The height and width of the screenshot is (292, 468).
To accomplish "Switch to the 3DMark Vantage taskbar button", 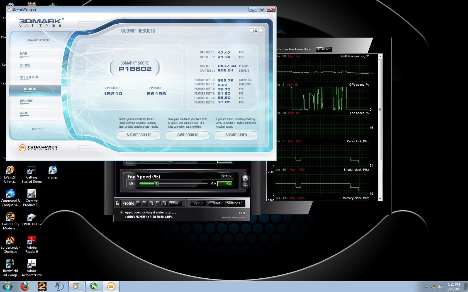I will (111, 286).
